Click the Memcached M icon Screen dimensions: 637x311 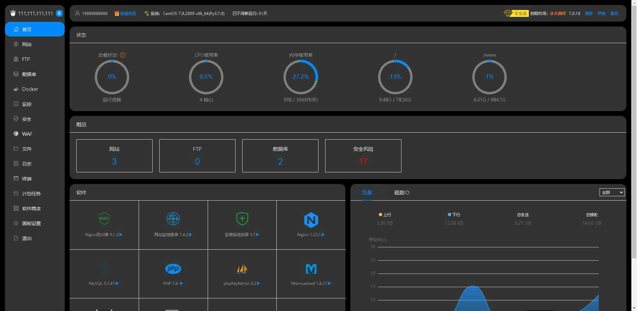coord(311,269)
